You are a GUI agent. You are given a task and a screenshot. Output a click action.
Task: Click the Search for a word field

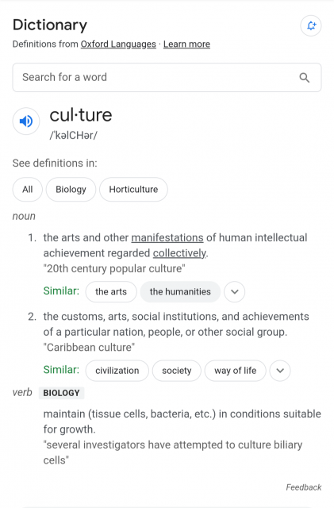click(x=167, y=78)
